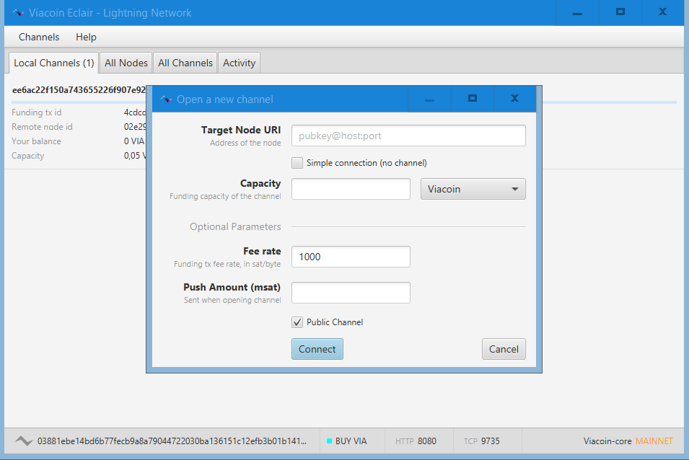This screenshot has height=460, width=689.
Task: Click the Optional Parameters heading
Action: [235, 226]
